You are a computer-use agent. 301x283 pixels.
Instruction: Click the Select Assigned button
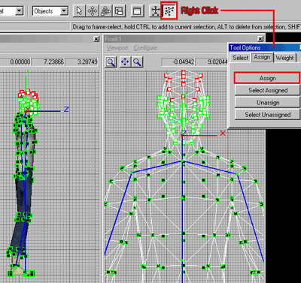(267, 90)
